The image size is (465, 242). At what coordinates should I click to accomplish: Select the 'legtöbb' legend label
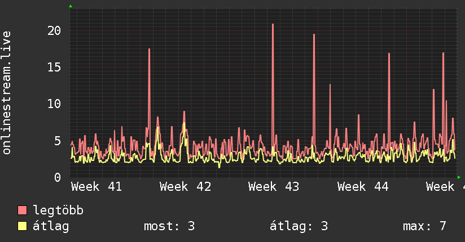[58, 210]
